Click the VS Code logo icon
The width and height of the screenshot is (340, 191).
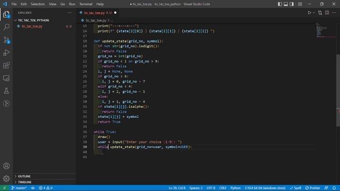[x=5, y=4]
